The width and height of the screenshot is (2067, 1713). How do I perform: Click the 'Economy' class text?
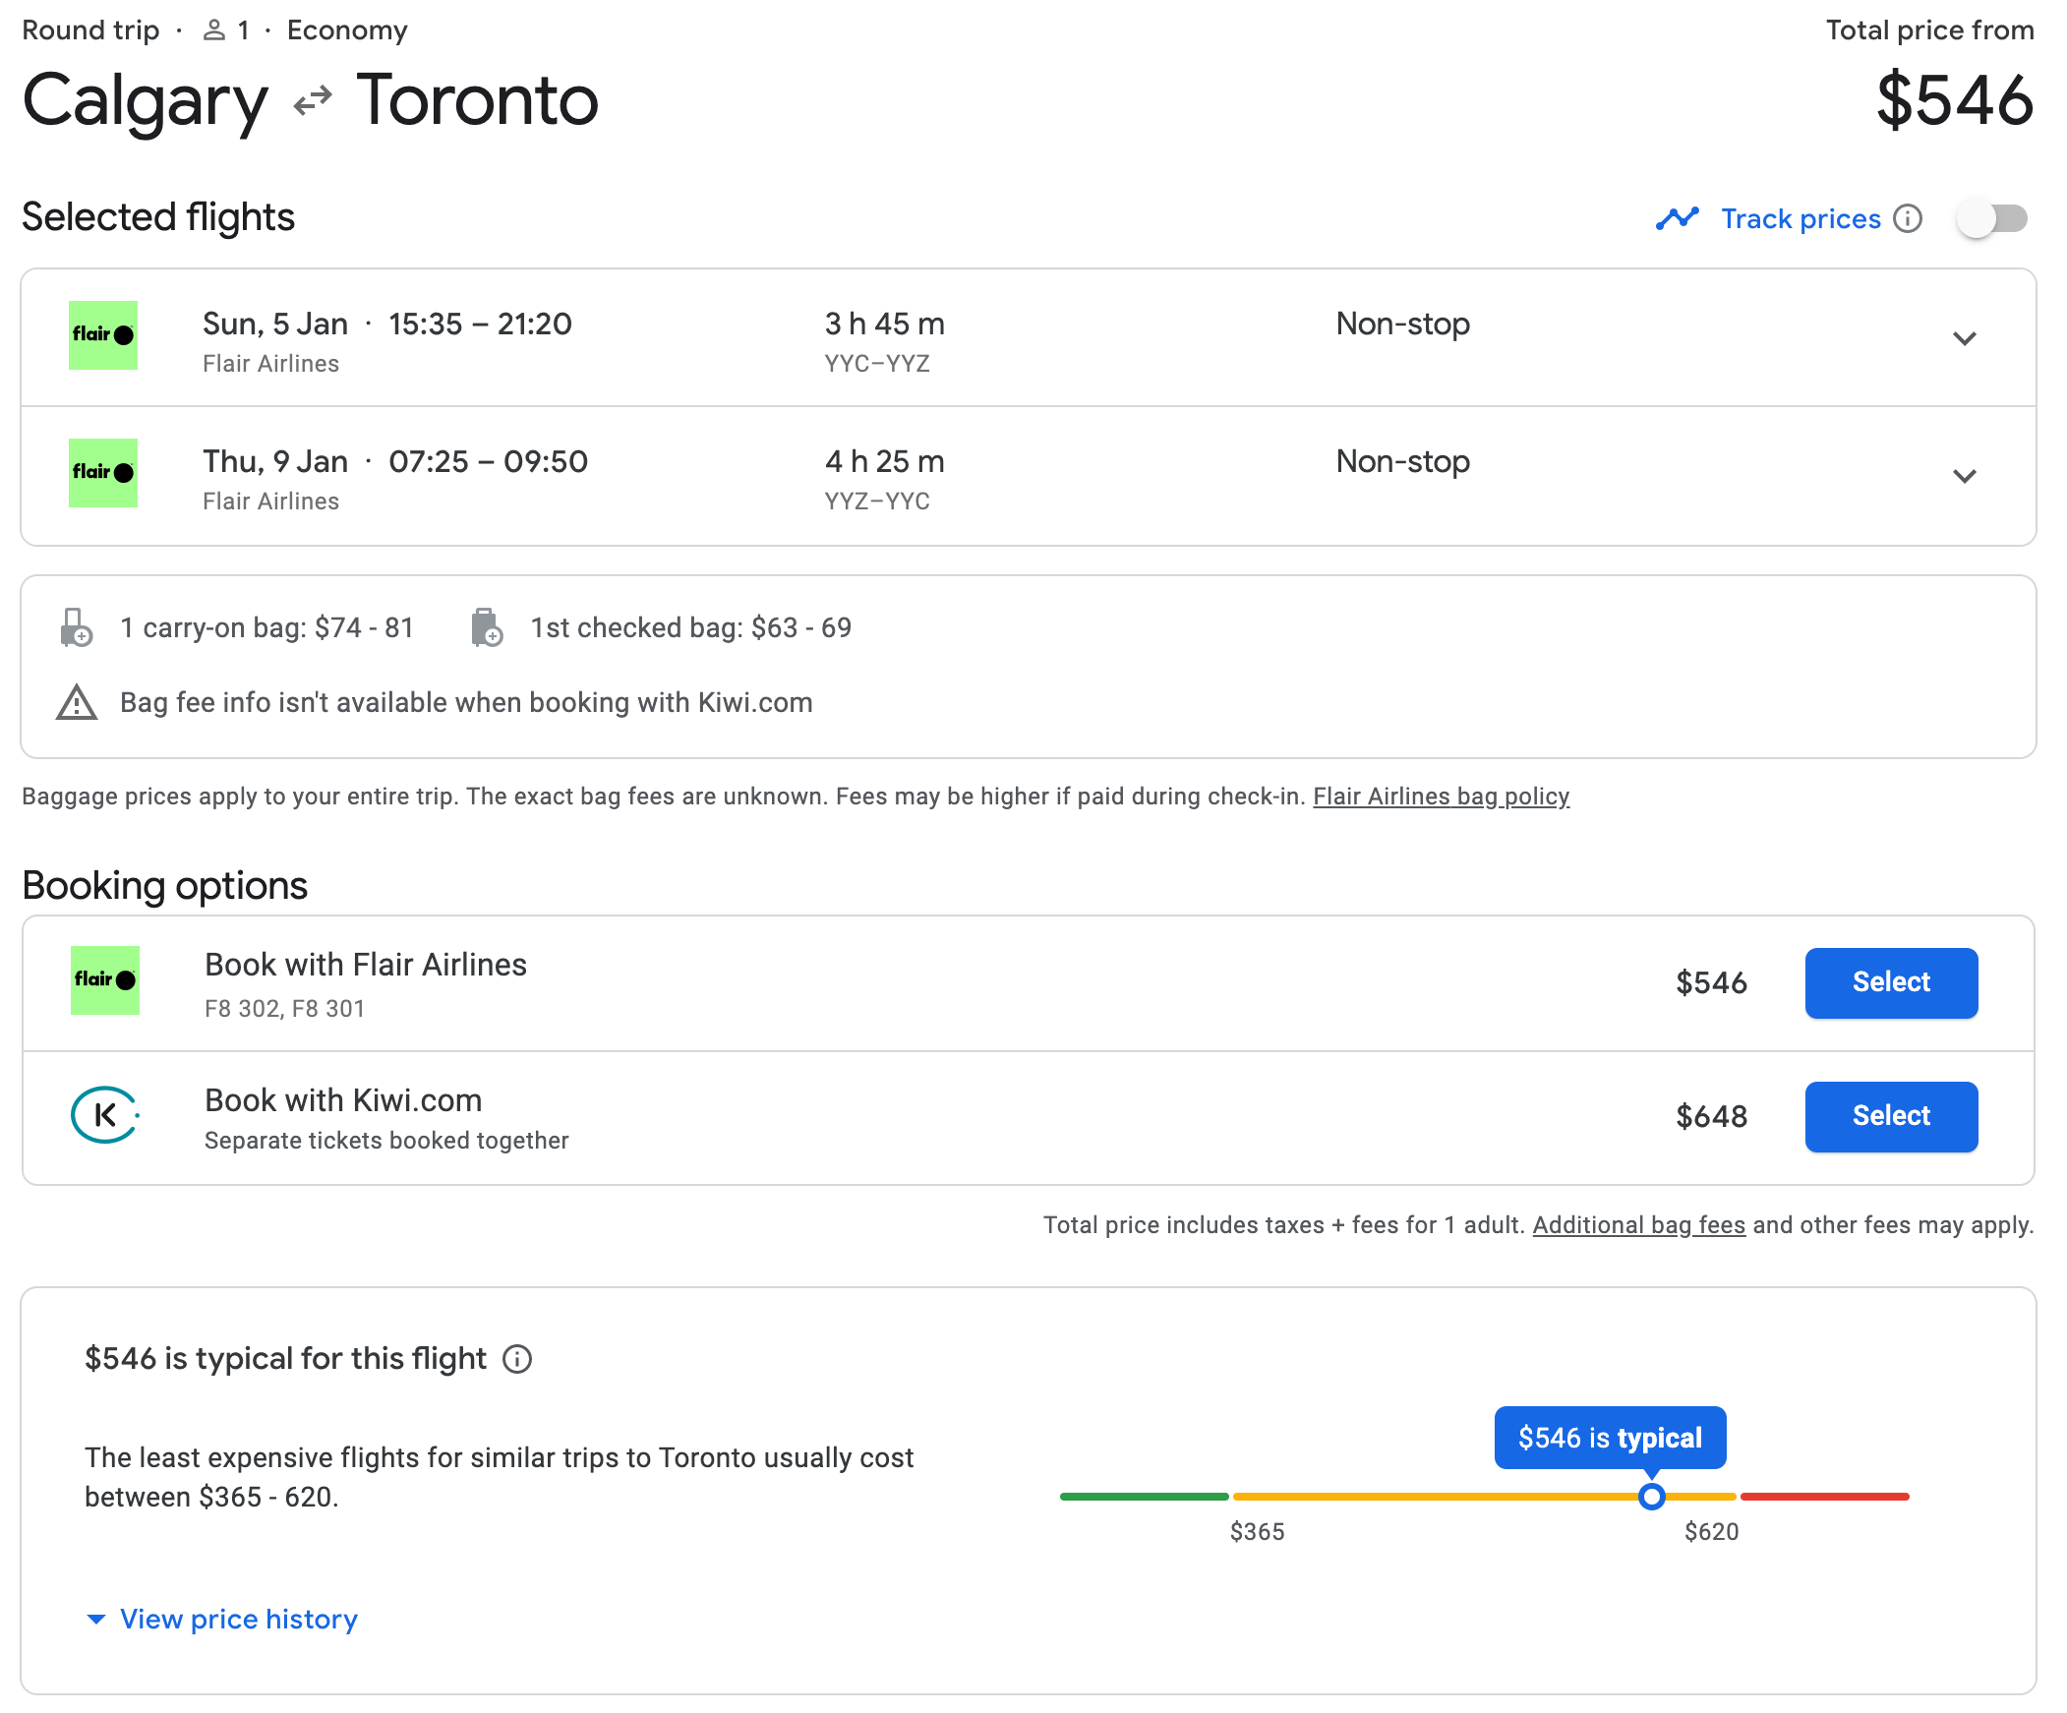point(346,30)
